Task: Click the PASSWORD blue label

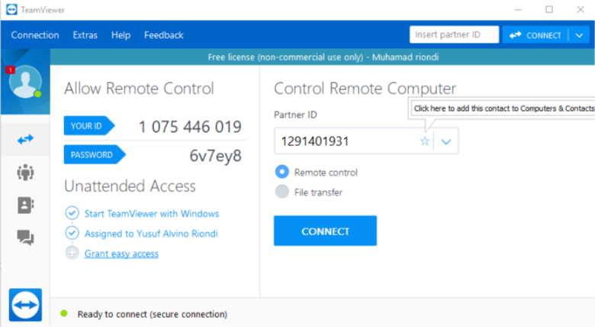Action: coord(95,155)
